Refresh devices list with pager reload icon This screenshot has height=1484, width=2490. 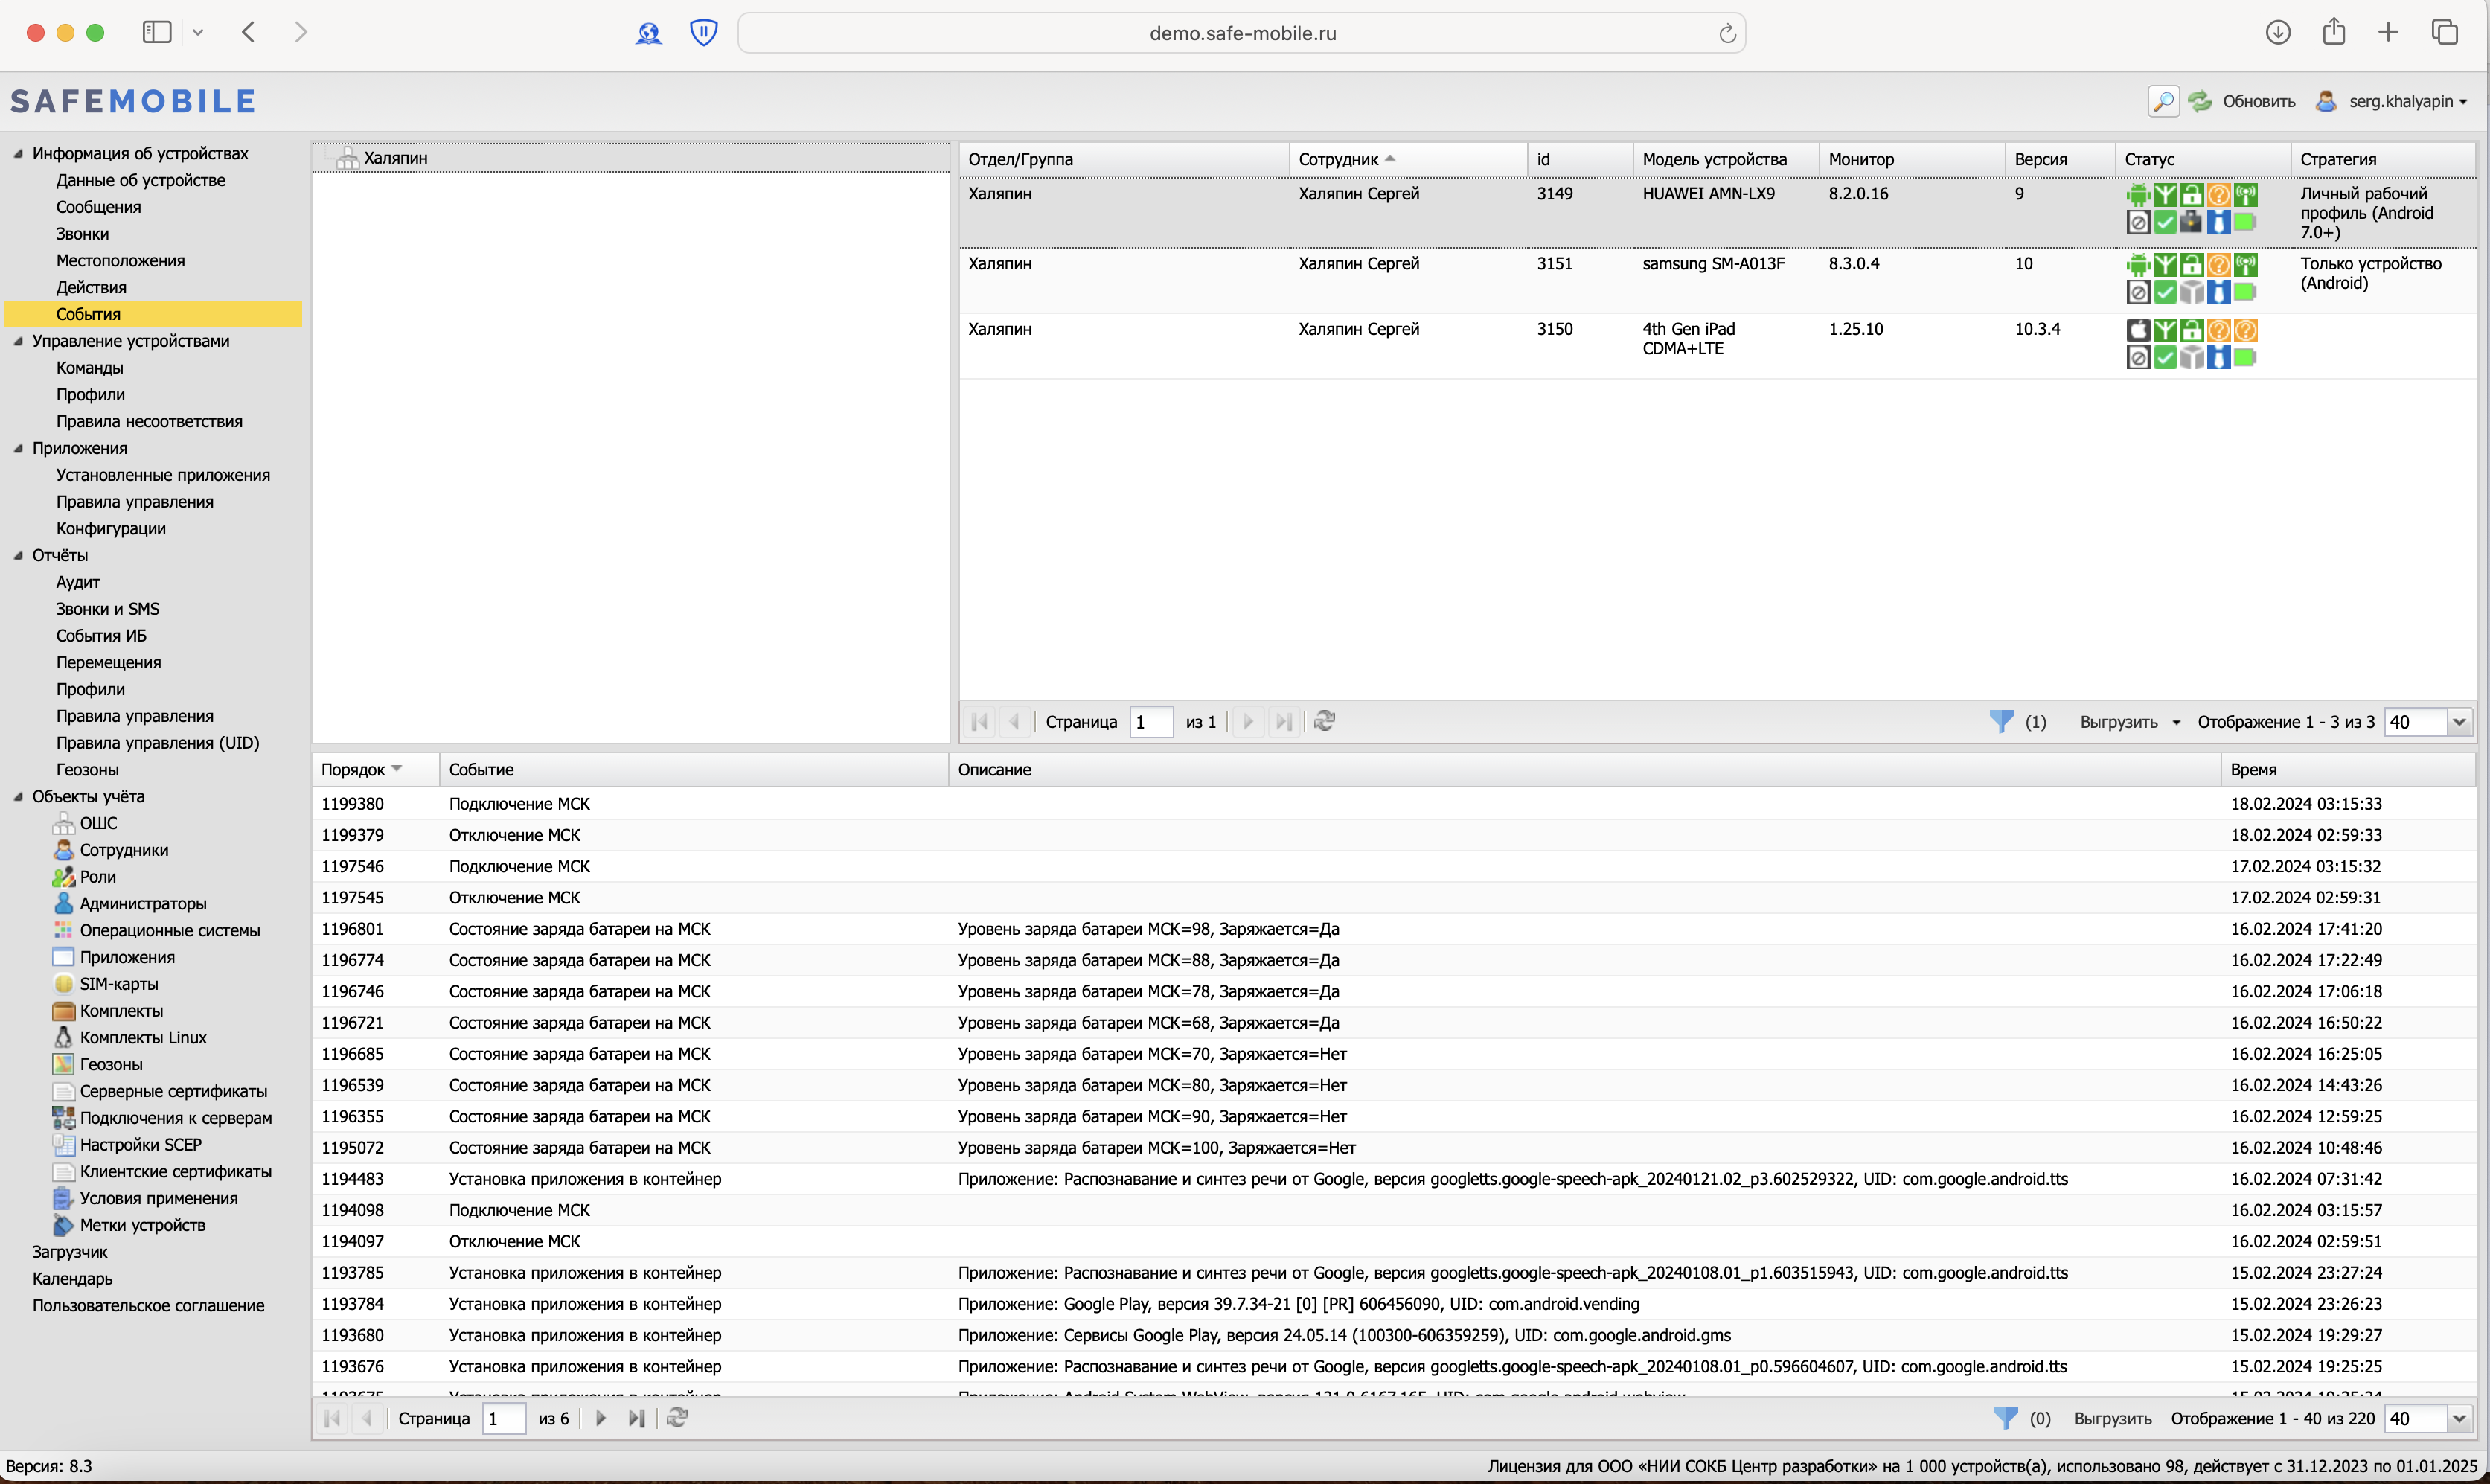[x=1325, y=721]
